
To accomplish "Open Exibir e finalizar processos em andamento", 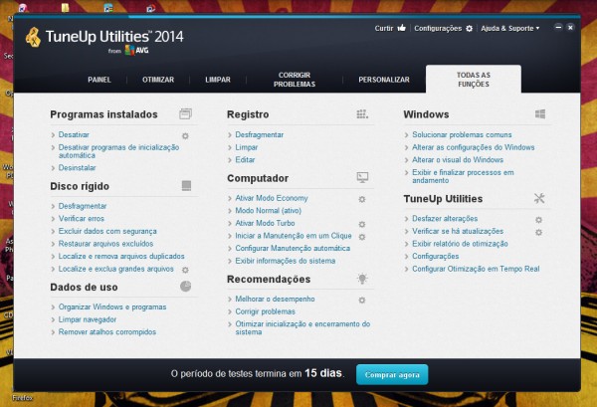I will pos(463,176).
